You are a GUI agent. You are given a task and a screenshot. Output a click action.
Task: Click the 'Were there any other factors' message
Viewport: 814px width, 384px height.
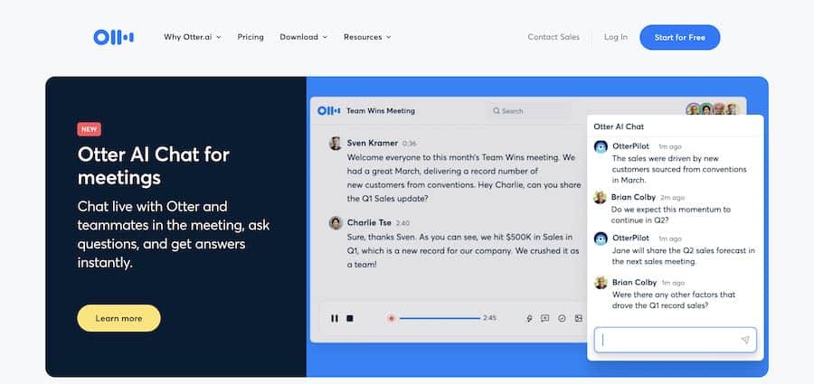coord(673,300)
